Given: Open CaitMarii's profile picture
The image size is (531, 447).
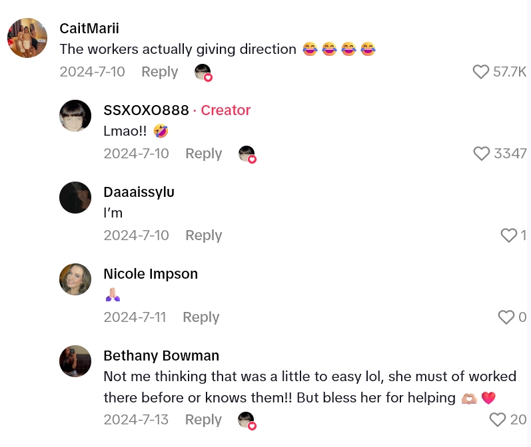Looking at the screenshot, I should [x=27, y=38].
